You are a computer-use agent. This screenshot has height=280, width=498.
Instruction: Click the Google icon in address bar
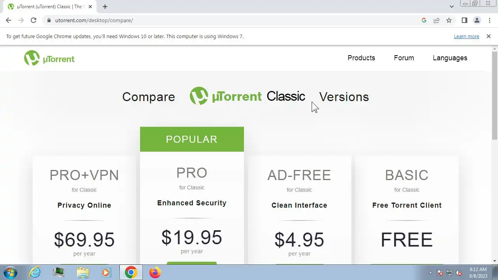coord(424,20)
